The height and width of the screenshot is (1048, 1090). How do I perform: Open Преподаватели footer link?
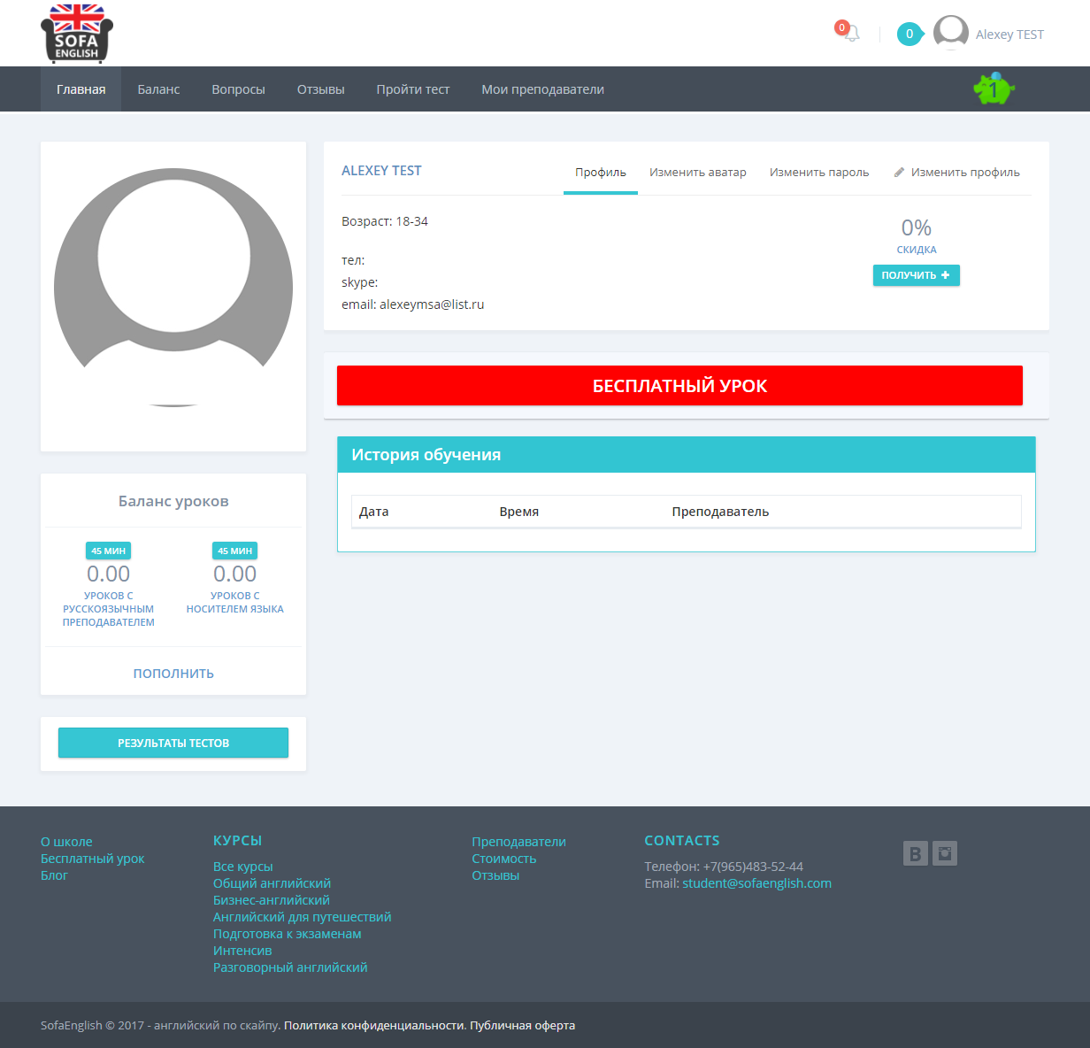click(519, 842)
